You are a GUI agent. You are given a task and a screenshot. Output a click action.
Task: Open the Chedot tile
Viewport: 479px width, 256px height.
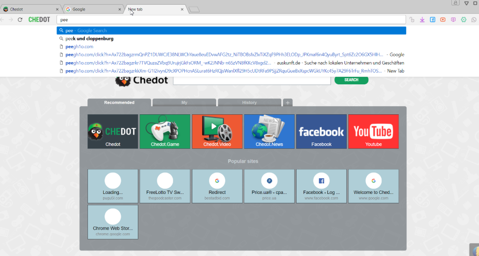pyautogui.click(x=113, y=131)
